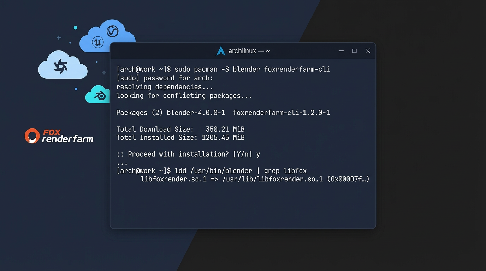486x271 pixels.
Task: Click the "[sudo] password for arch:" prompt
Action: (165, 78)
